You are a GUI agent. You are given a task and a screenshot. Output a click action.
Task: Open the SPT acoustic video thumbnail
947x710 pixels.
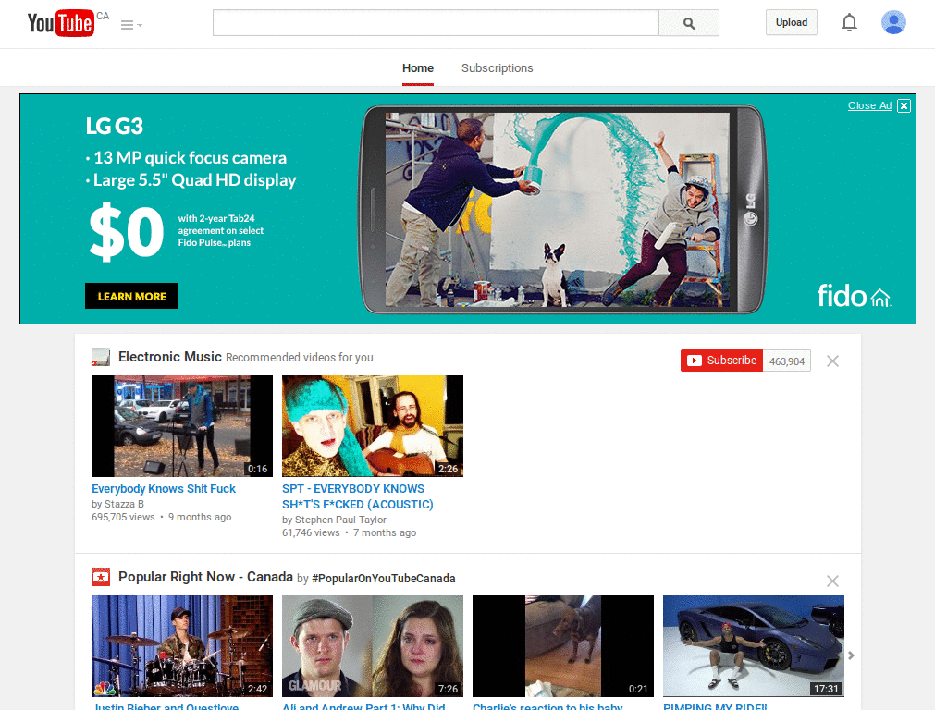point(373,426)
